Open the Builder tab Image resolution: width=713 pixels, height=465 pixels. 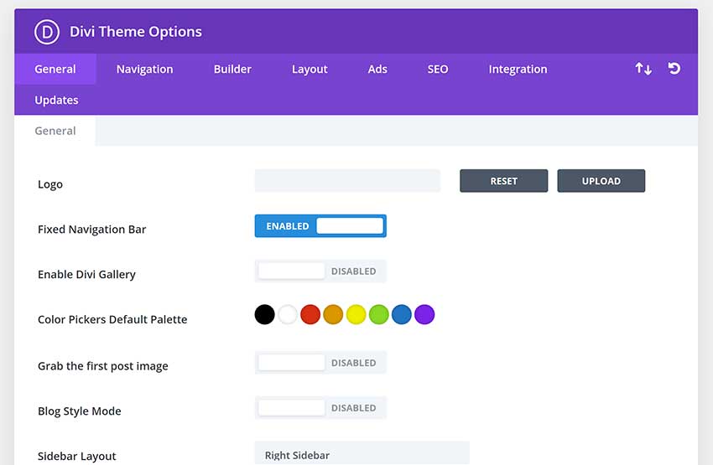coord(232,70)
